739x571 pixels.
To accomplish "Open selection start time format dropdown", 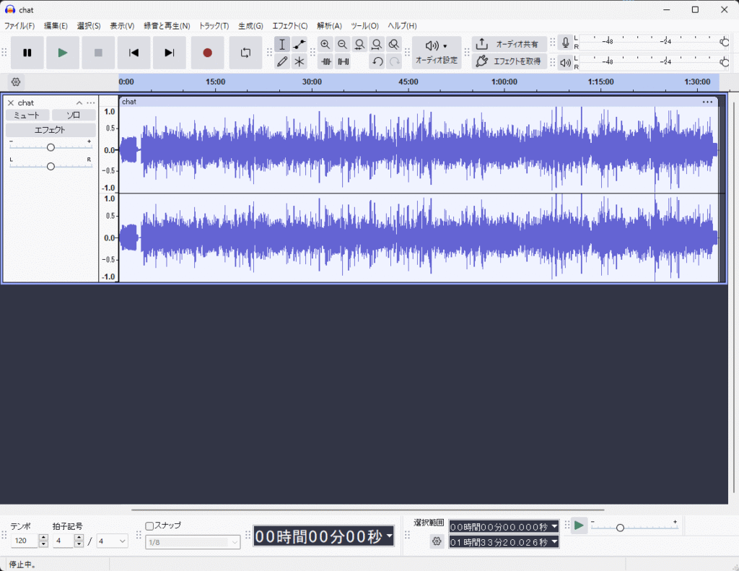I will click(x=554, y=526).
